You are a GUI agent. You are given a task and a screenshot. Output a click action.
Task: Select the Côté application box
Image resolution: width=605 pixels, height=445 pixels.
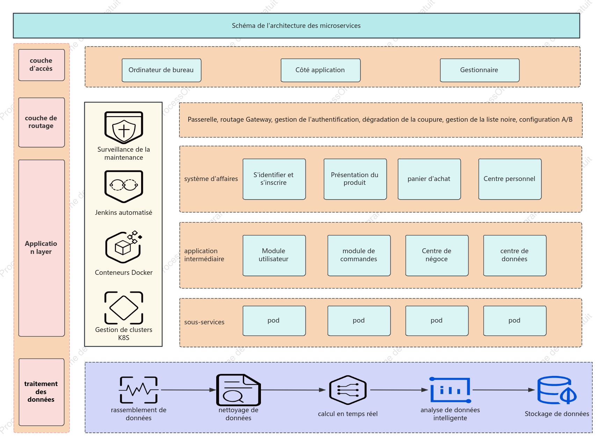click(321, 70)
